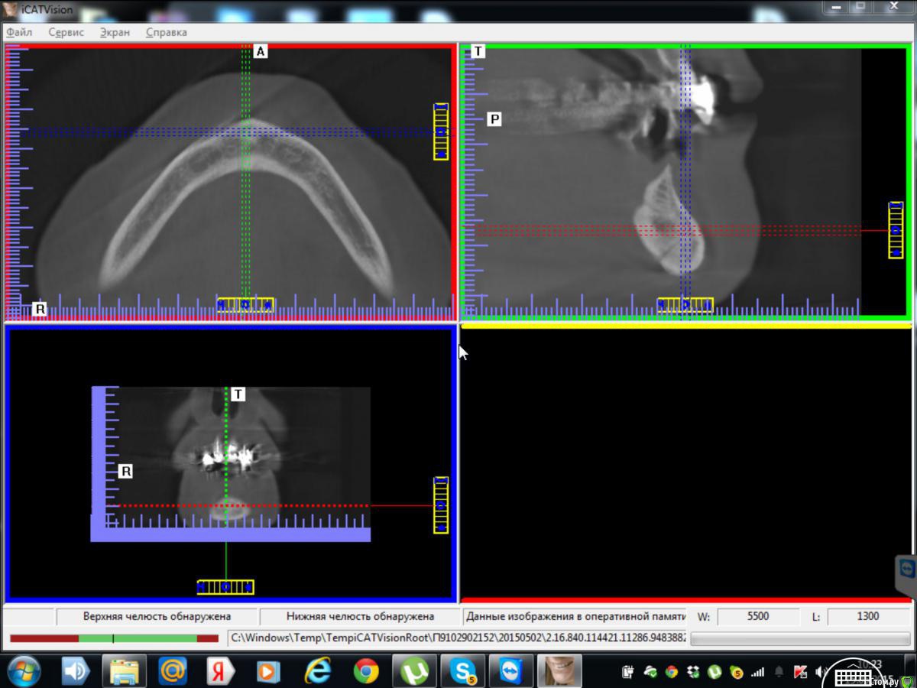This screenshot has height=688, width=917.
Task: Click the iCATVision smile icon in taskbar
Action: pos(559,671)
